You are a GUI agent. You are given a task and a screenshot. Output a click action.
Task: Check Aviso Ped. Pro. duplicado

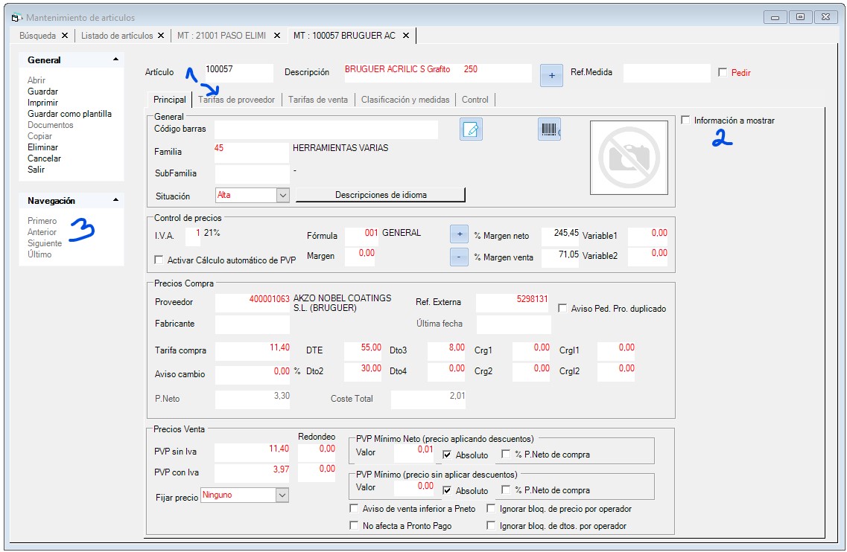(x=562, y=308)
